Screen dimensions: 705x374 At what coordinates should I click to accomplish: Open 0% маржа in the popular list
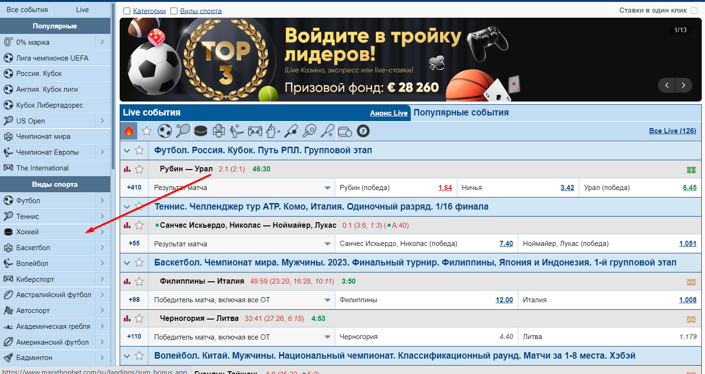(47, 42)
